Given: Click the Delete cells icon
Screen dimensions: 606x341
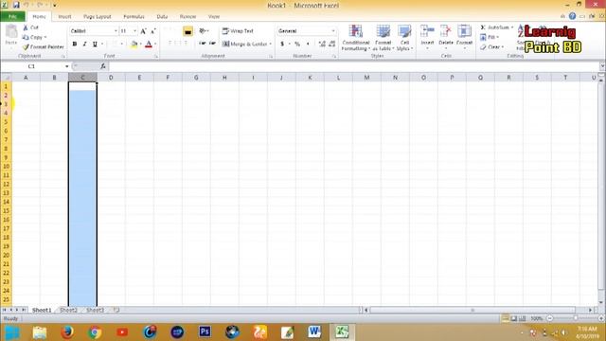Looking at the screenshot, I should click(x=446, y=31).
